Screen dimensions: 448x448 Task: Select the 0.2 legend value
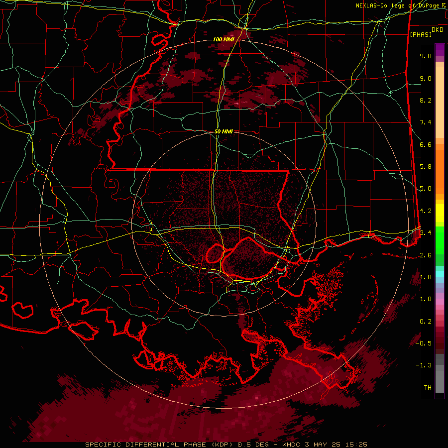(426, 322)
